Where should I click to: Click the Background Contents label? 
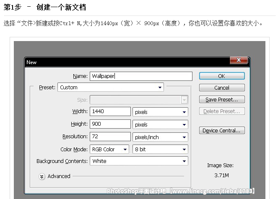[62, 161]
